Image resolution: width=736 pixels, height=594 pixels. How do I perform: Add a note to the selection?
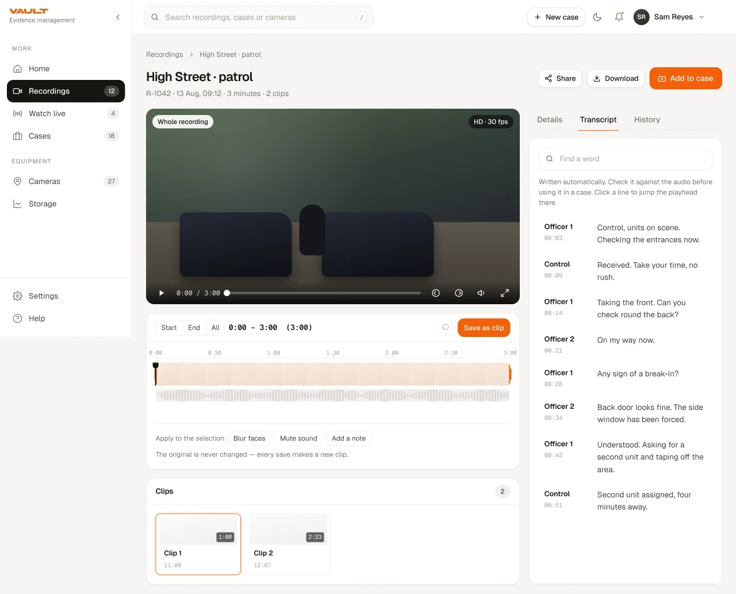[348, 438]
